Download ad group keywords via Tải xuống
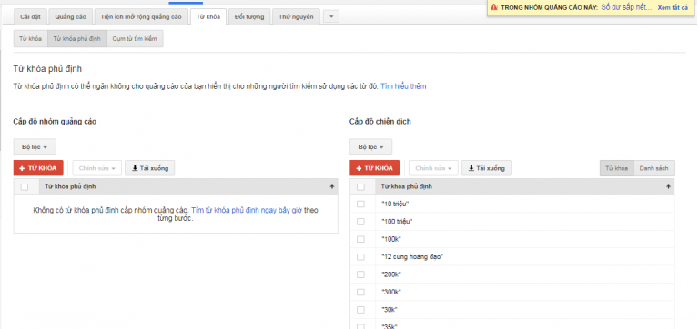Image resolution: width=699 pixels, height=329 pixels. tap(150, 168)
